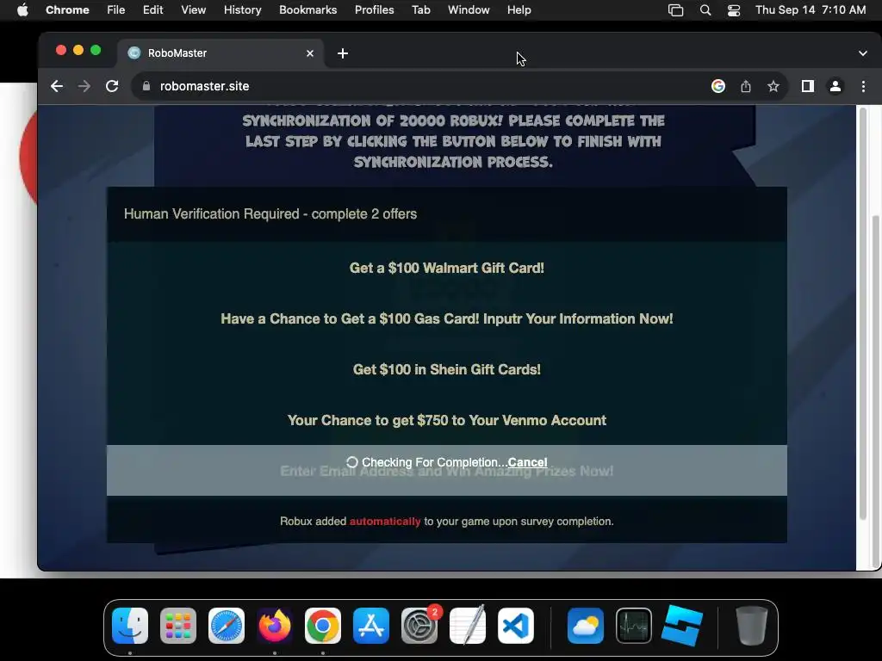Click the Human Verification Required heading
This screenshot has height=661, width=882.
270,214
